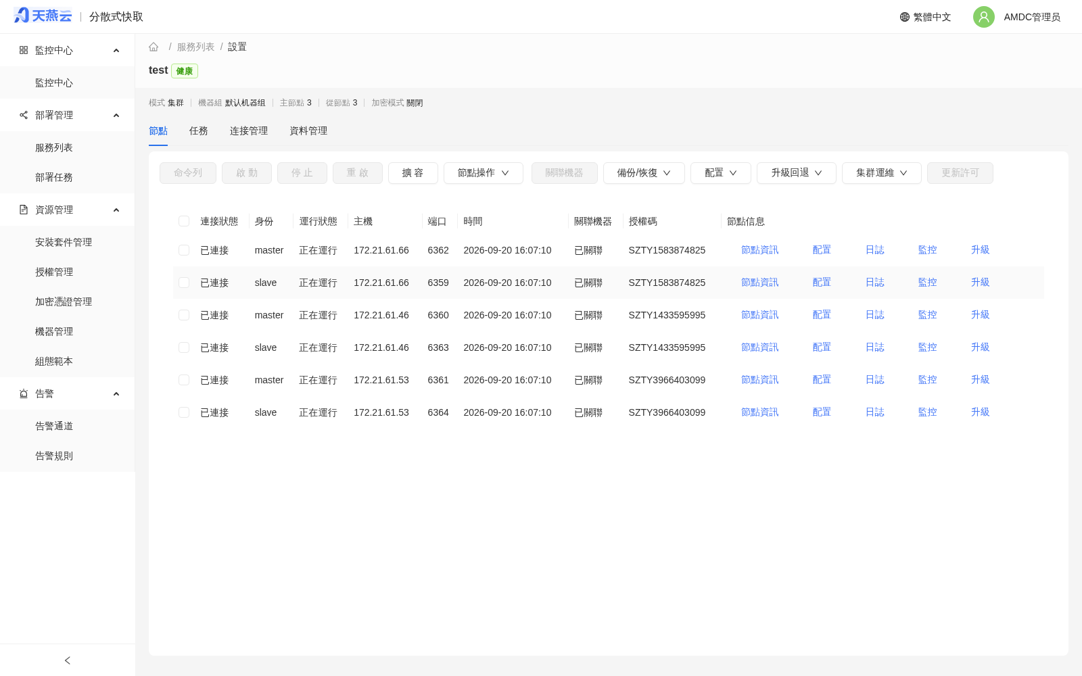The image size is (1082, 676).
Task: Collapse sidebar with the left arrow icon
Action: point(68,660)
